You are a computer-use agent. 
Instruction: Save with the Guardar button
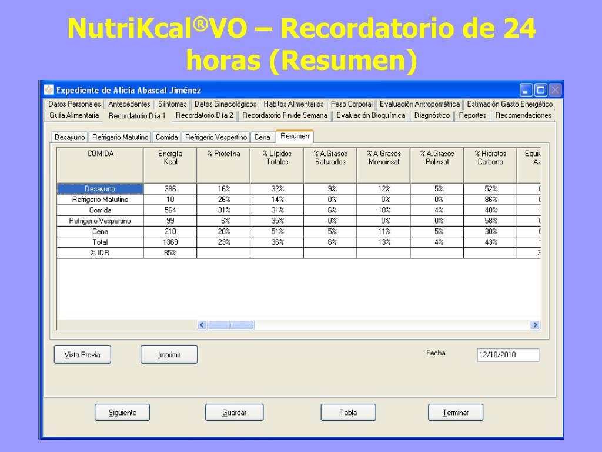tap(234, 413)
